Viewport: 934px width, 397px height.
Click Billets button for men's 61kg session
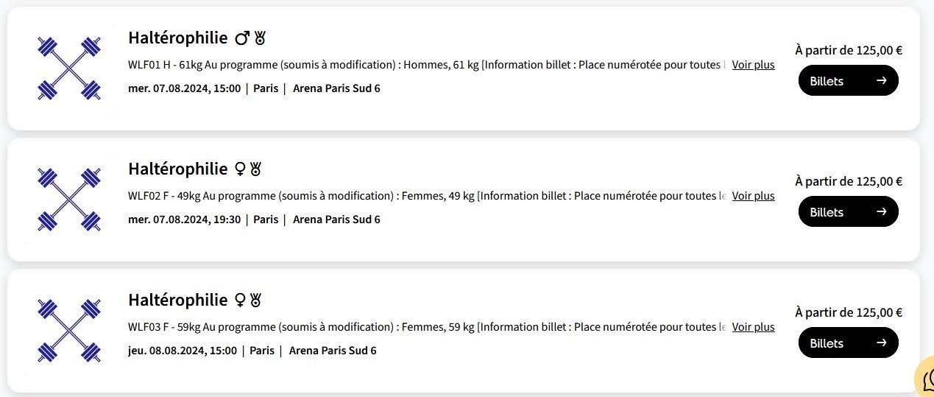[848, 80]
